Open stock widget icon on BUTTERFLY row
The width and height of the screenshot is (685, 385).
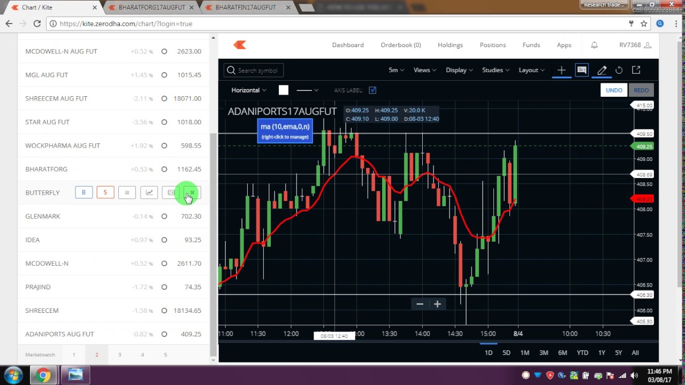(x=171, y=192)
